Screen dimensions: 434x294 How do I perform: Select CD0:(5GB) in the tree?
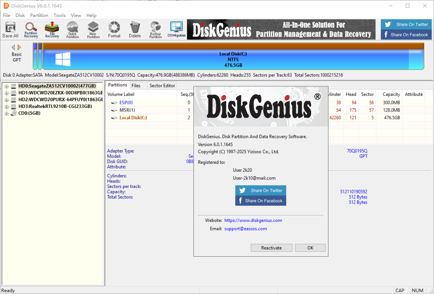point(29,113)
